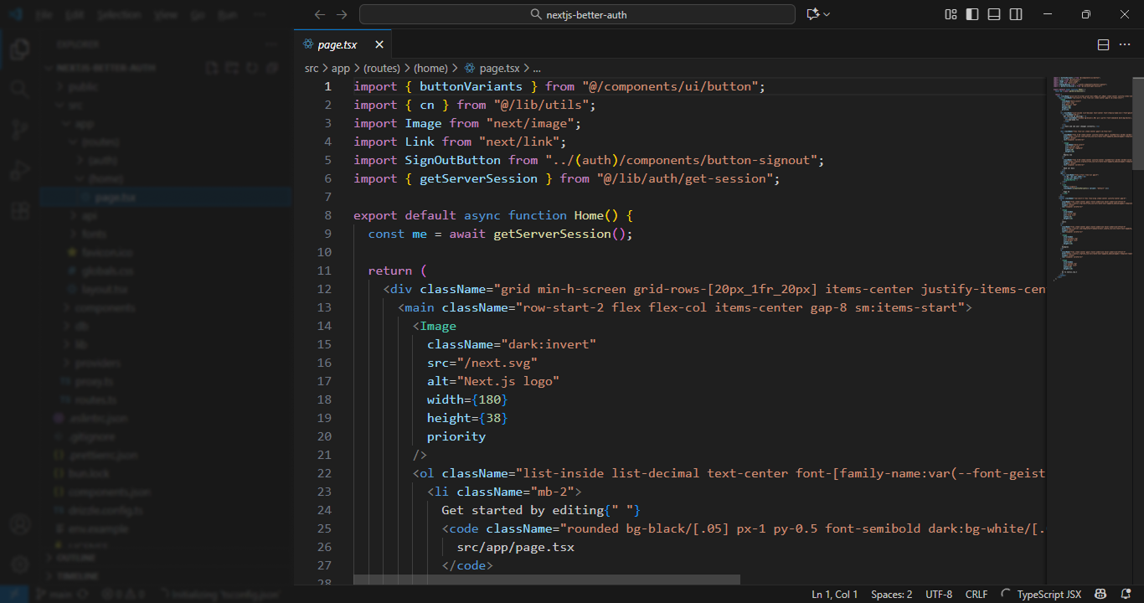Screen dimensions: 1144x603
Task: Click the notifications bell in status bar
Action: pyautogui.click(x=1125, y=594)
